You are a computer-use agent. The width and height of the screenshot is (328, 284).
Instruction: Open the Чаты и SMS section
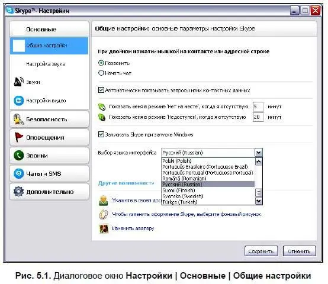49,173
